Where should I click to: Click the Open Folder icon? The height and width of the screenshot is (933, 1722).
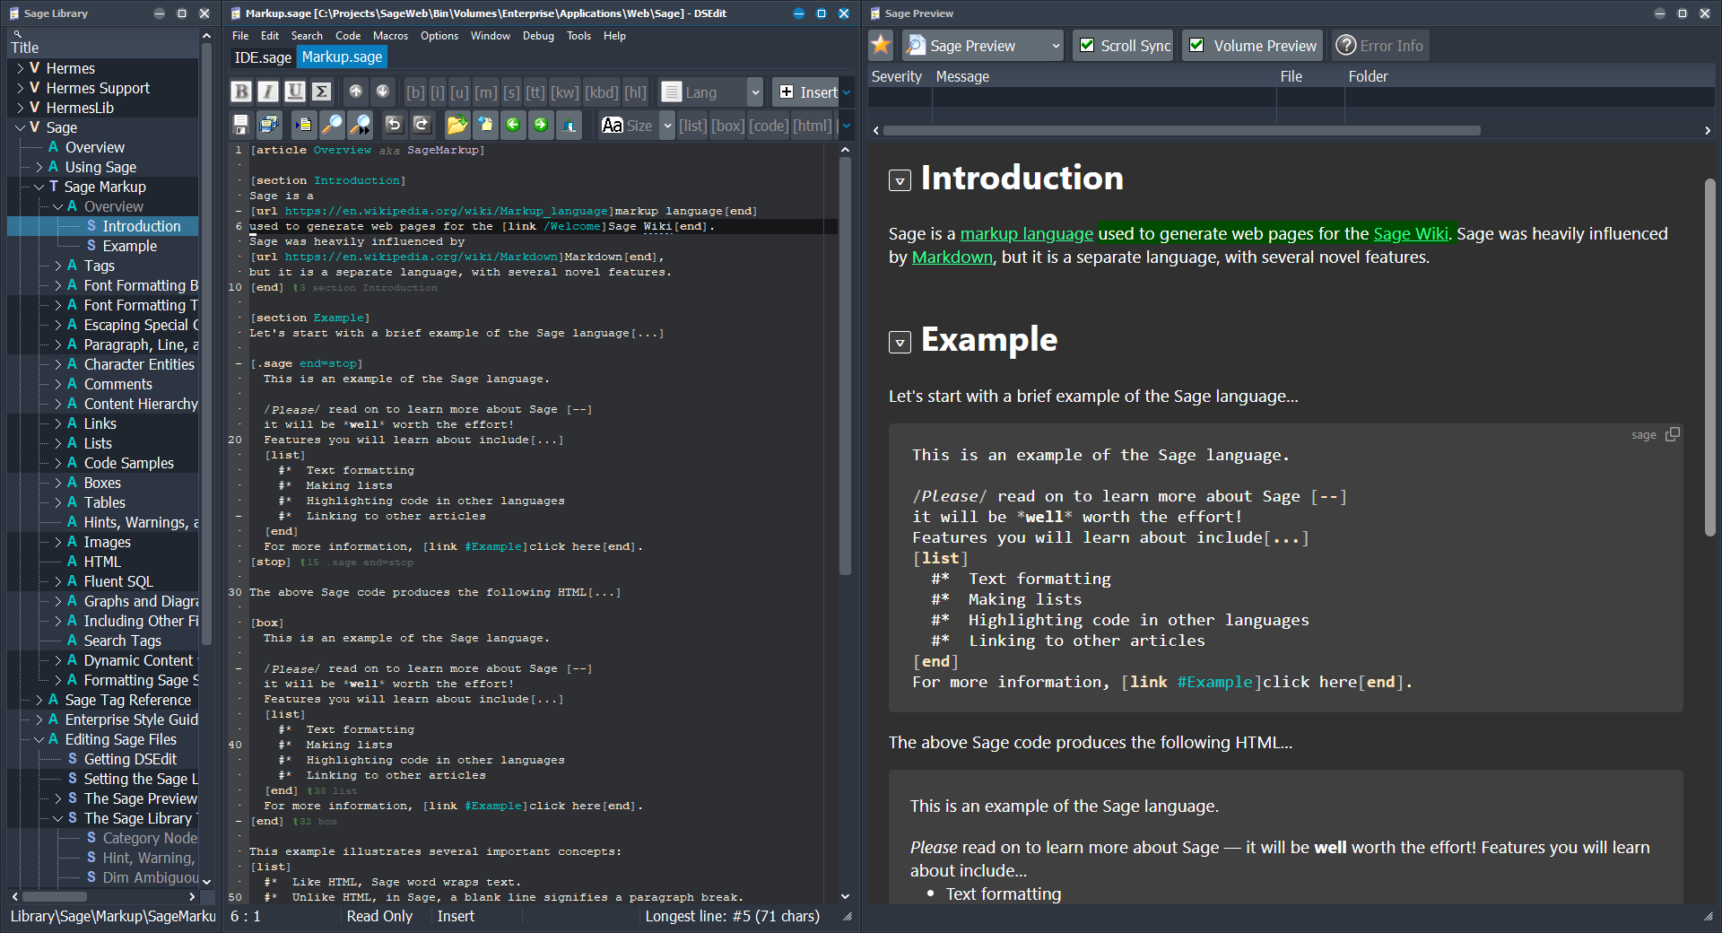[x=457, y=125]
